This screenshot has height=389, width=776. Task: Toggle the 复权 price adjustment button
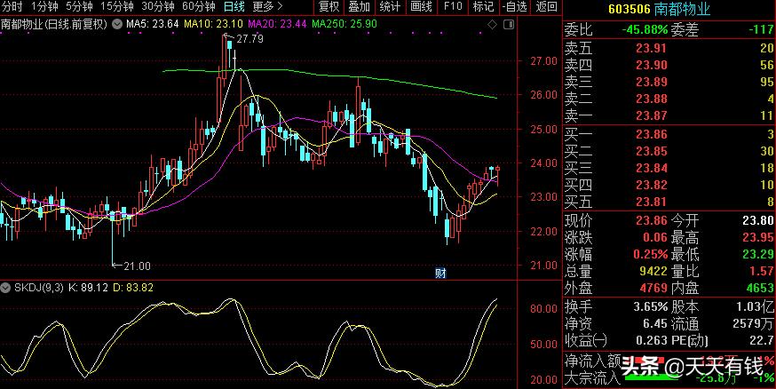[x=329, y=7]
